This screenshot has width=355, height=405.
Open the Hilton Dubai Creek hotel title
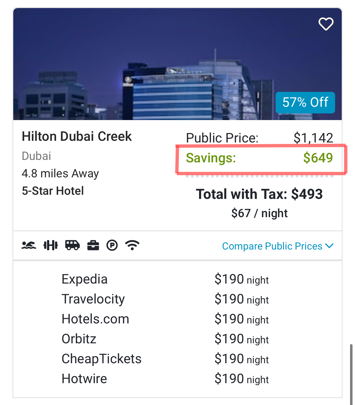coord(77,136)
